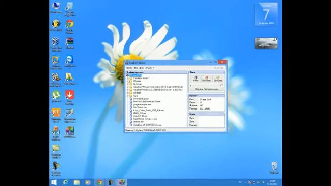Open the ? help menu

[x=154, y=68]
